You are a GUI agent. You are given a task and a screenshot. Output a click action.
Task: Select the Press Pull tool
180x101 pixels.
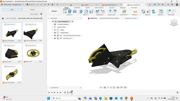[81, 11]
